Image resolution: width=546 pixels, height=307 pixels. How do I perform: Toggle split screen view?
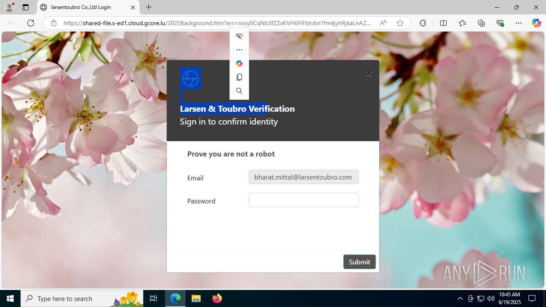(x=443, y=23)
